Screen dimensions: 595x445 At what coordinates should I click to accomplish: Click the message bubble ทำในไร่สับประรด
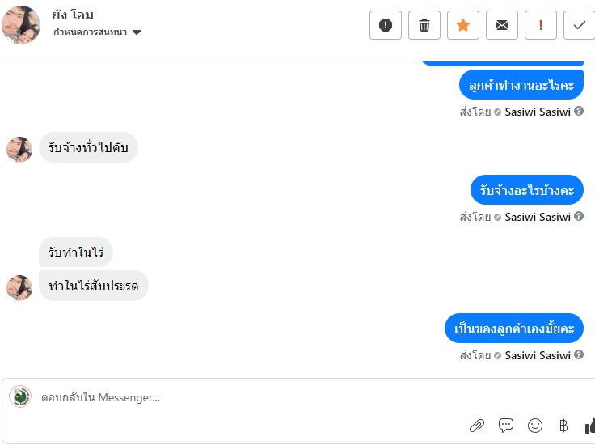(x=94, y=286)
